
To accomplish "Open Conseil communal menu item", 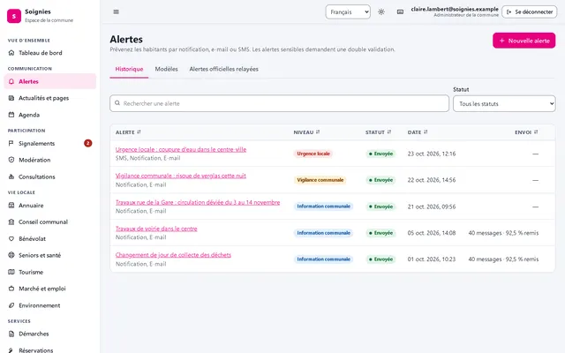I will coord(50,222).
